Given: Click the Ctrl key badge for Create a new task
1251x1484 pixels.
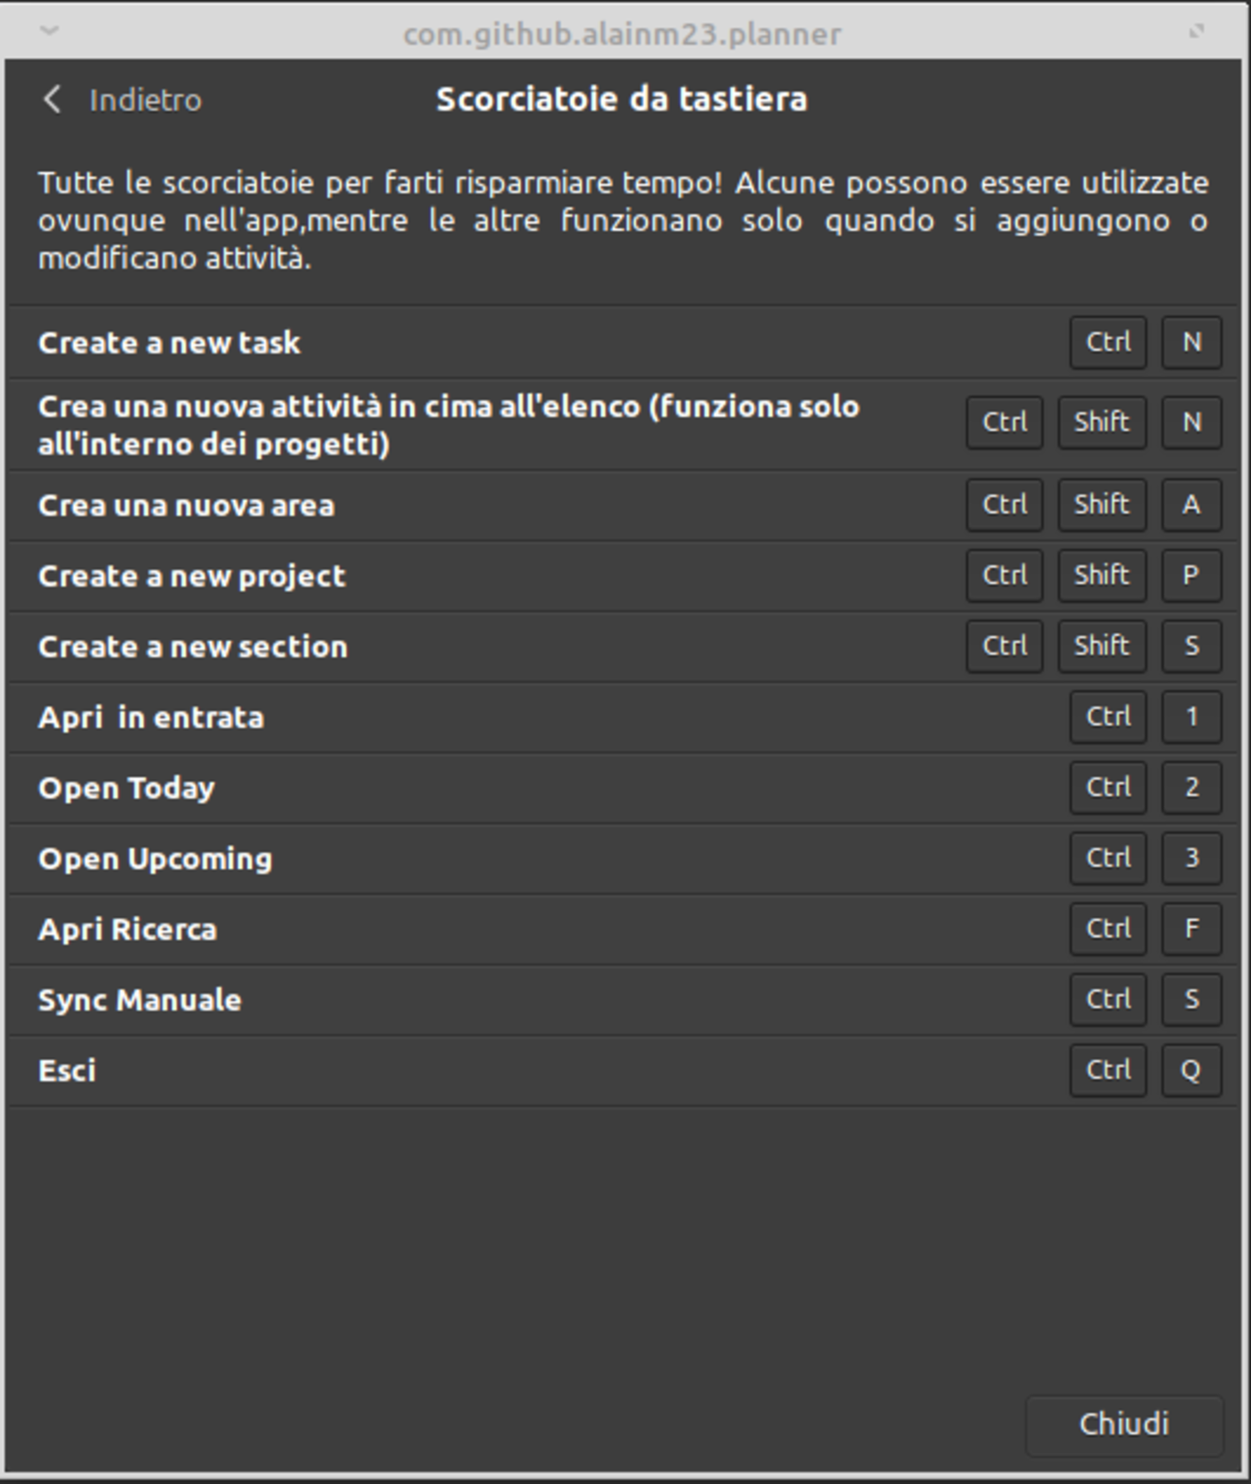Looking at the screenshot, I should pyautogui.click(x=1107, y=342).
